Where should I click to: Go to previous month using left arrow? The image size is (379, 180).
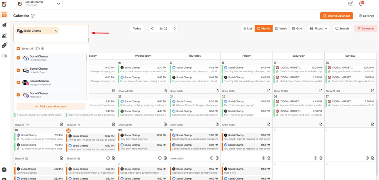pos(152,29)
